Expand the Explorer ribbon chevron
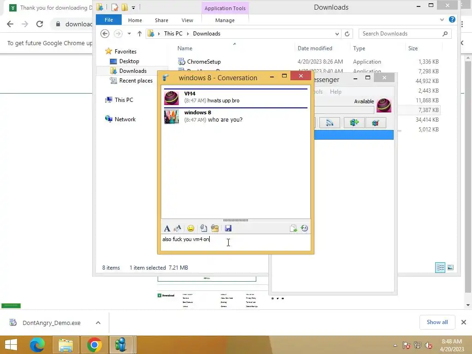 (x=442, y=20)
